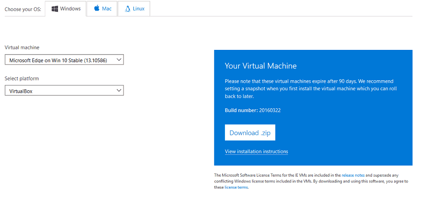Click the 'Build number: 20160322' text
The height and width of the screenshot is (200, 429).
(x=253, y=111)
